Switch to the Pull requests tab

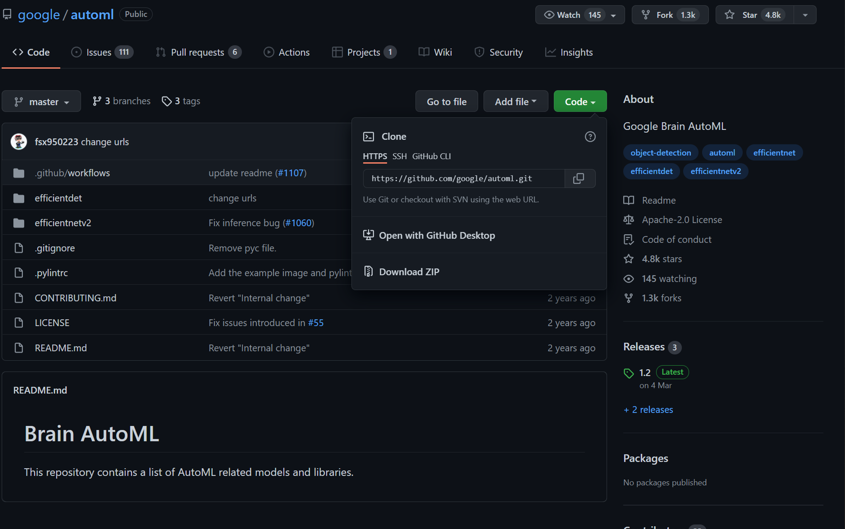tap(198, 53)
